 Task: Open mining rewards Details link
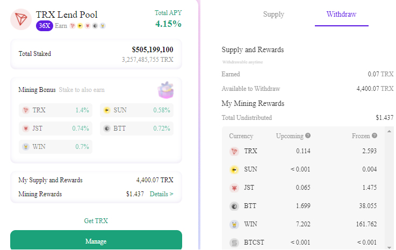point(161,194)
